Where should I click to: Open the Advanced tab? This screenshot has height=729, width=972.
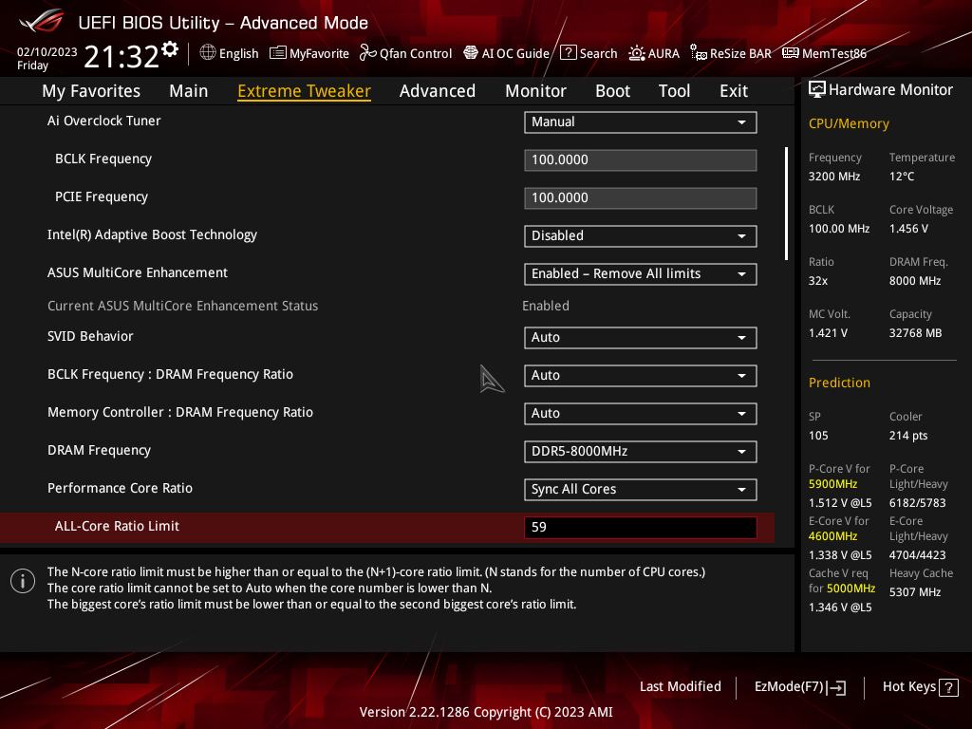click(x=437, y=91)
